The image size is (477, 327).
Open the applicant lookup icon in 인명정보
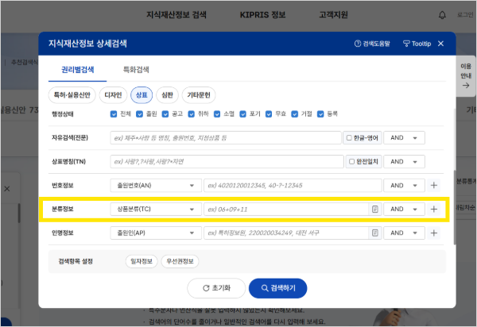375,233
